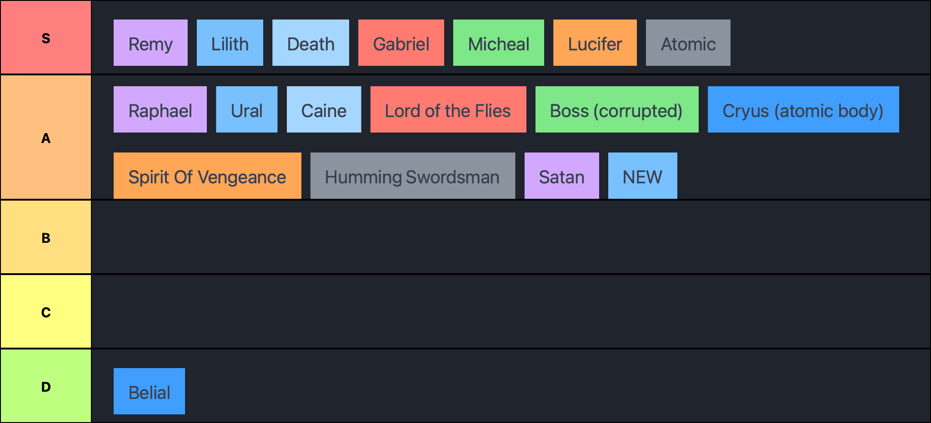The height and width of the screenshot is (423, 931).
Task: Click the Ural tile
Action: point(246,110)
